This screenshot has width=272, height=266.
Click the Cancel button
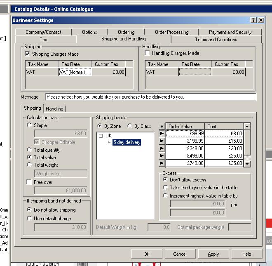180,254
